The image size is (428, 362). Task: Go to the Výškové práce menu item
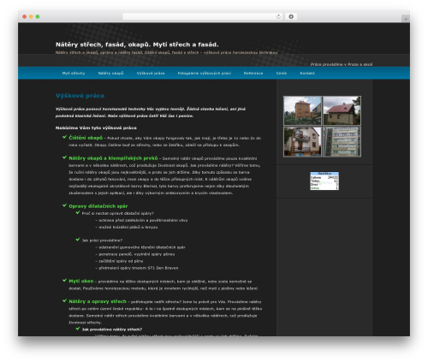pos(151,74)
